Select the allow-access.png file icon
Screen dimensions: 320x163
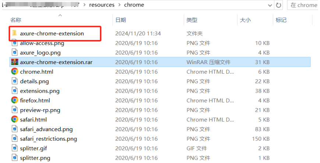pos(15,43)
